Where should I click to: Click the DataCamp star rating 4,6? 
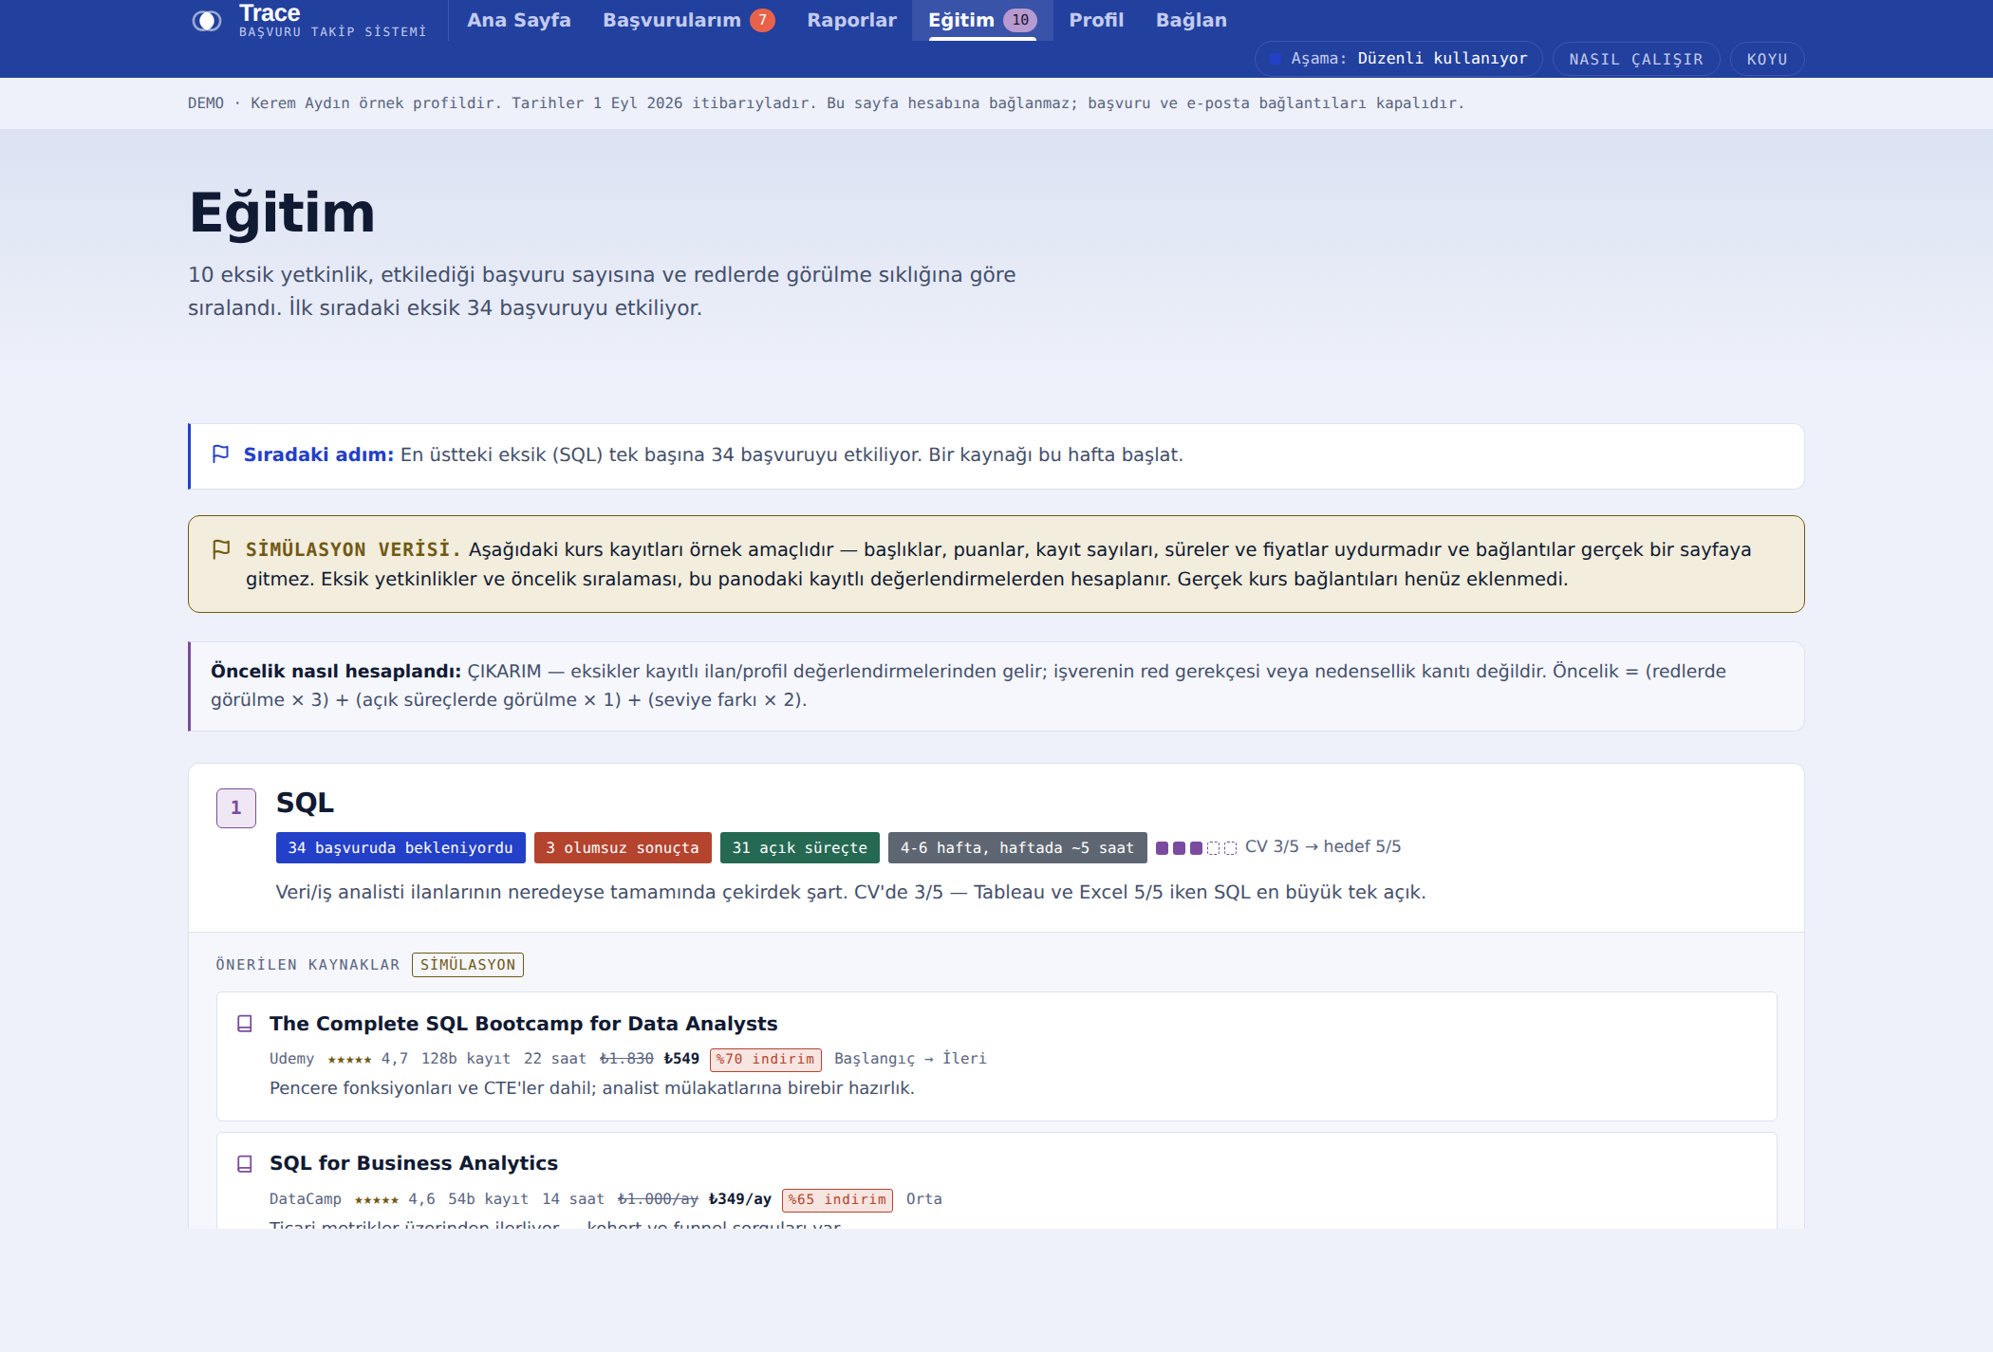click(395, 1199)
